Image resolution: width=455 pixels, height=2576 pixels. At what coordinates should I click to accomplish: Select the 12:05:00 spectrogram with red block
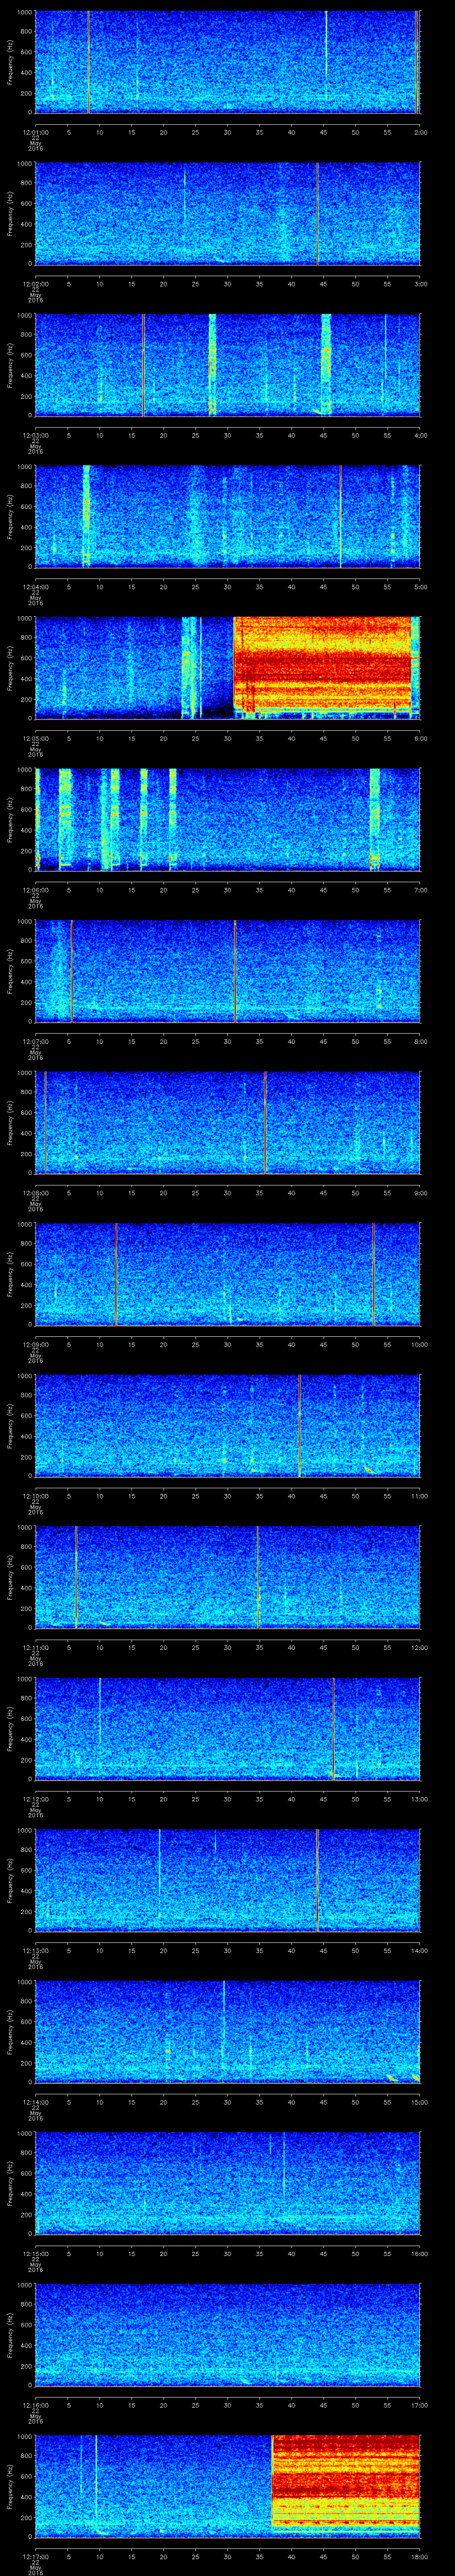pos(228,668)
